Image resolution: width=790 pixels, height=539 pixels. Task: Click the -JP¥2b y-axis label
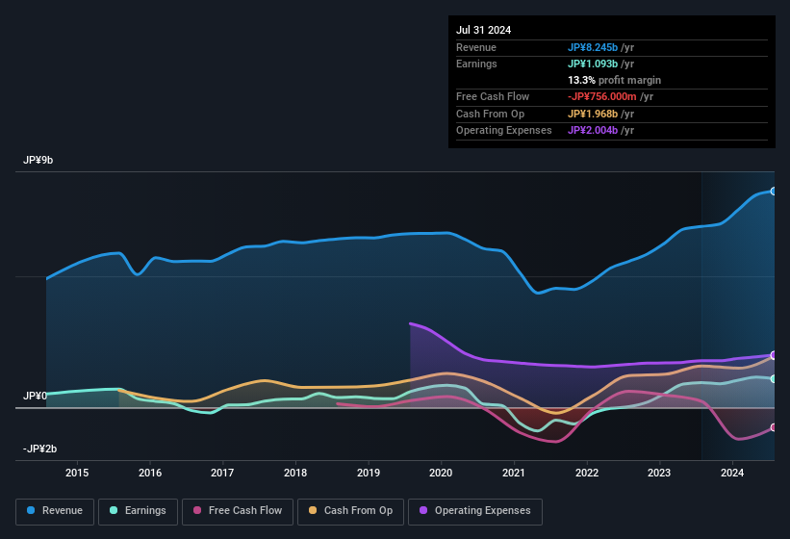tap(39, 449)
